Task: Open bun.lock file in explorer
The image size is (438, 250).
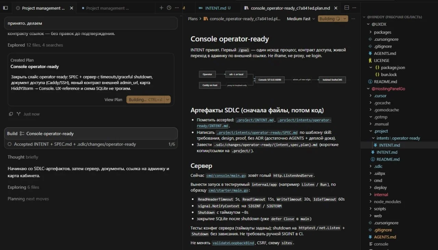Action: (389, 74)
